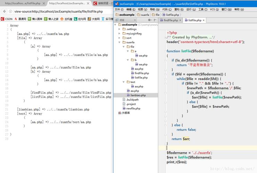
Task: Select aa.php inside folder b
Action: click(x=141, y=64)
